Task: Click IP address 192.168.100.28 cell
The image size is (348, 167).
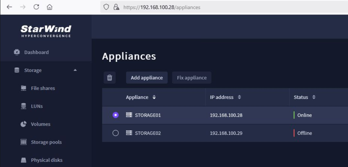Action: (226, 115)
